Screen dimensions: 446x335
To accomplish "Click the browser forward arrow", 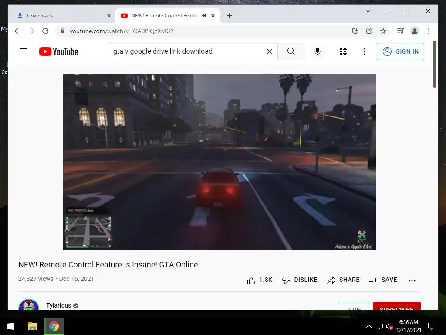I will click(x=31, y=31).
